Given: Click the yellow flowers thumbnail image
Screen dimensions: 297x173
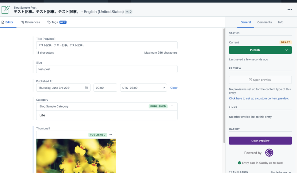Looking at the screenshot, I should pyautogui.click(x=76, y=156).
